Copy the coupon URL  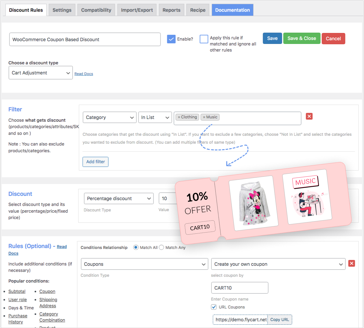tap(279, 320)
